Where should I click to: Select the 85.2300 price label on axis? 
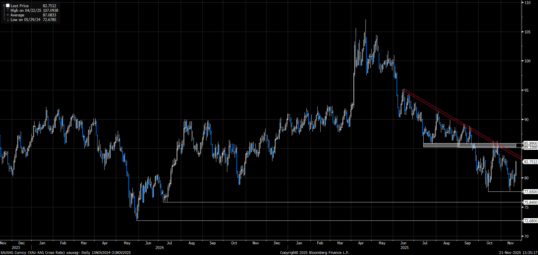[x=530, y=147]
